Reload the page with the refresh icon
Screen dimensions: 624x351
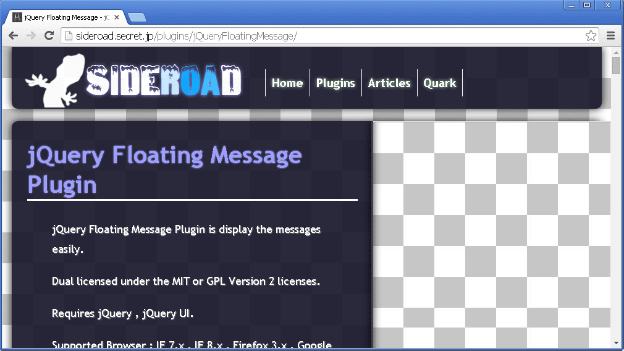(49, 36)
